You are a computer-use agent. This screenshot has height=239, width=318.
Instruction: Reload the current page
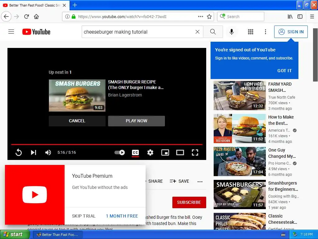point(26,17)
